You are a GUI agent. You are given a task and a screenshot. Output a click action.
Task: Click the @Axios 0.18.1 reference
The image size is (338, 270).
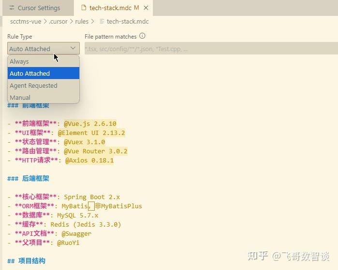pyautogui.click(x=89, y=161)
